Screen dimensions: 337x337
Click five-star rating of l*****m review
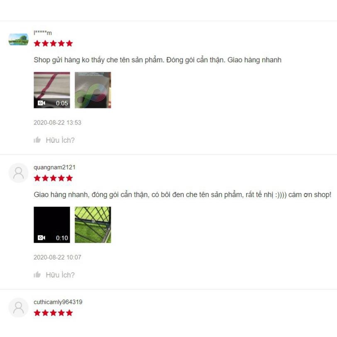tap(53, 44)
